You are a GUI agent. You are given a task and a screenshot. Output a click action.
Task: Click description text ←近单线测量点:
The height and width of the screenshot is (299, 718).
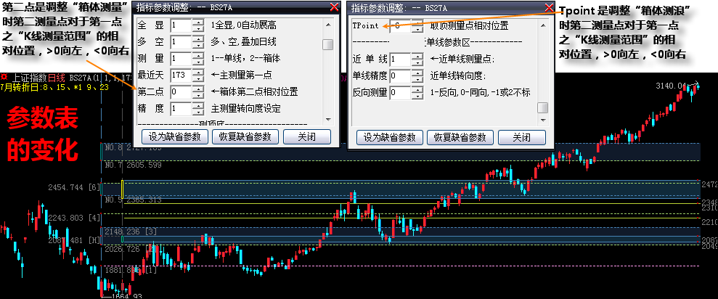[x=462, y=59]
